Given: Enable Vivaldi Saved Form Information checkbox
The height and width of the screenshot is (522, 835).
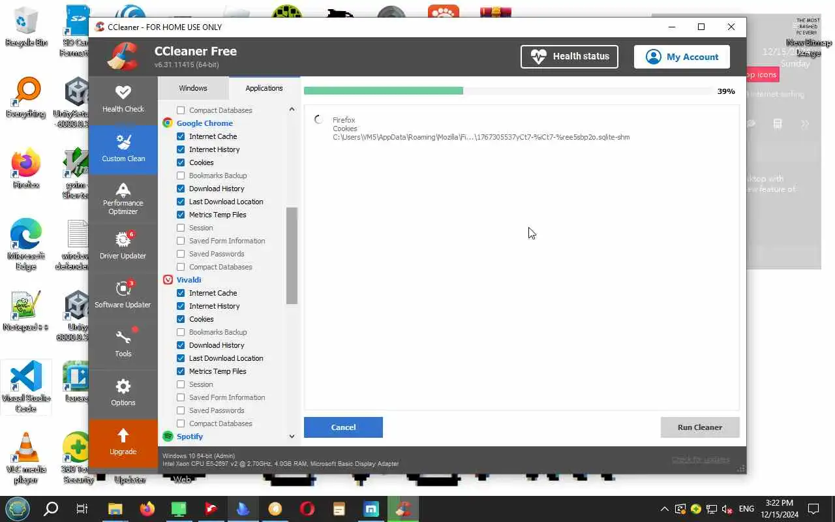Looking at the screenshot, I should [x=181, y=397].
